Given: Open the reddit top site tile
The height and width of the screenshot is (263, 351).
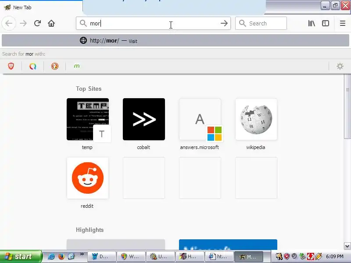Looking at the screenshot, I should tap(88, 178).
